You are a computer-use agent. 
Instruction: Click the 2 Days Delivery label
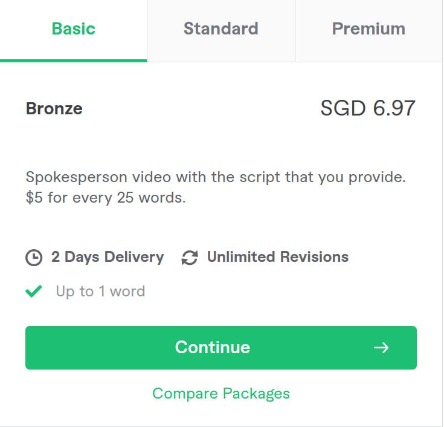tap(108, 257)
